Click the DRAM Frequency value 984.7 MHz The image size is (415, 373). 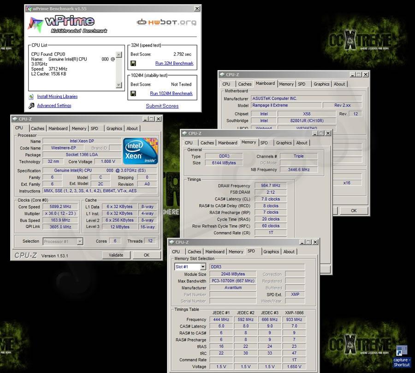[271, 186]
